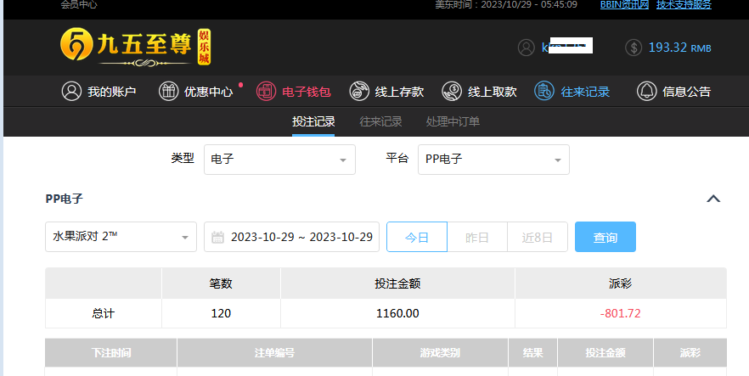Open 信息公告 menu item
Image resolution: width=749 pixels, height=376 pixels.
674,91
